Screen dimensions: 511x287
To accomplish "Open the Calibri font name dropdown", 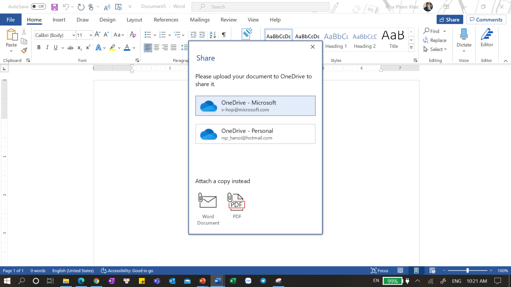I will 74,35.
